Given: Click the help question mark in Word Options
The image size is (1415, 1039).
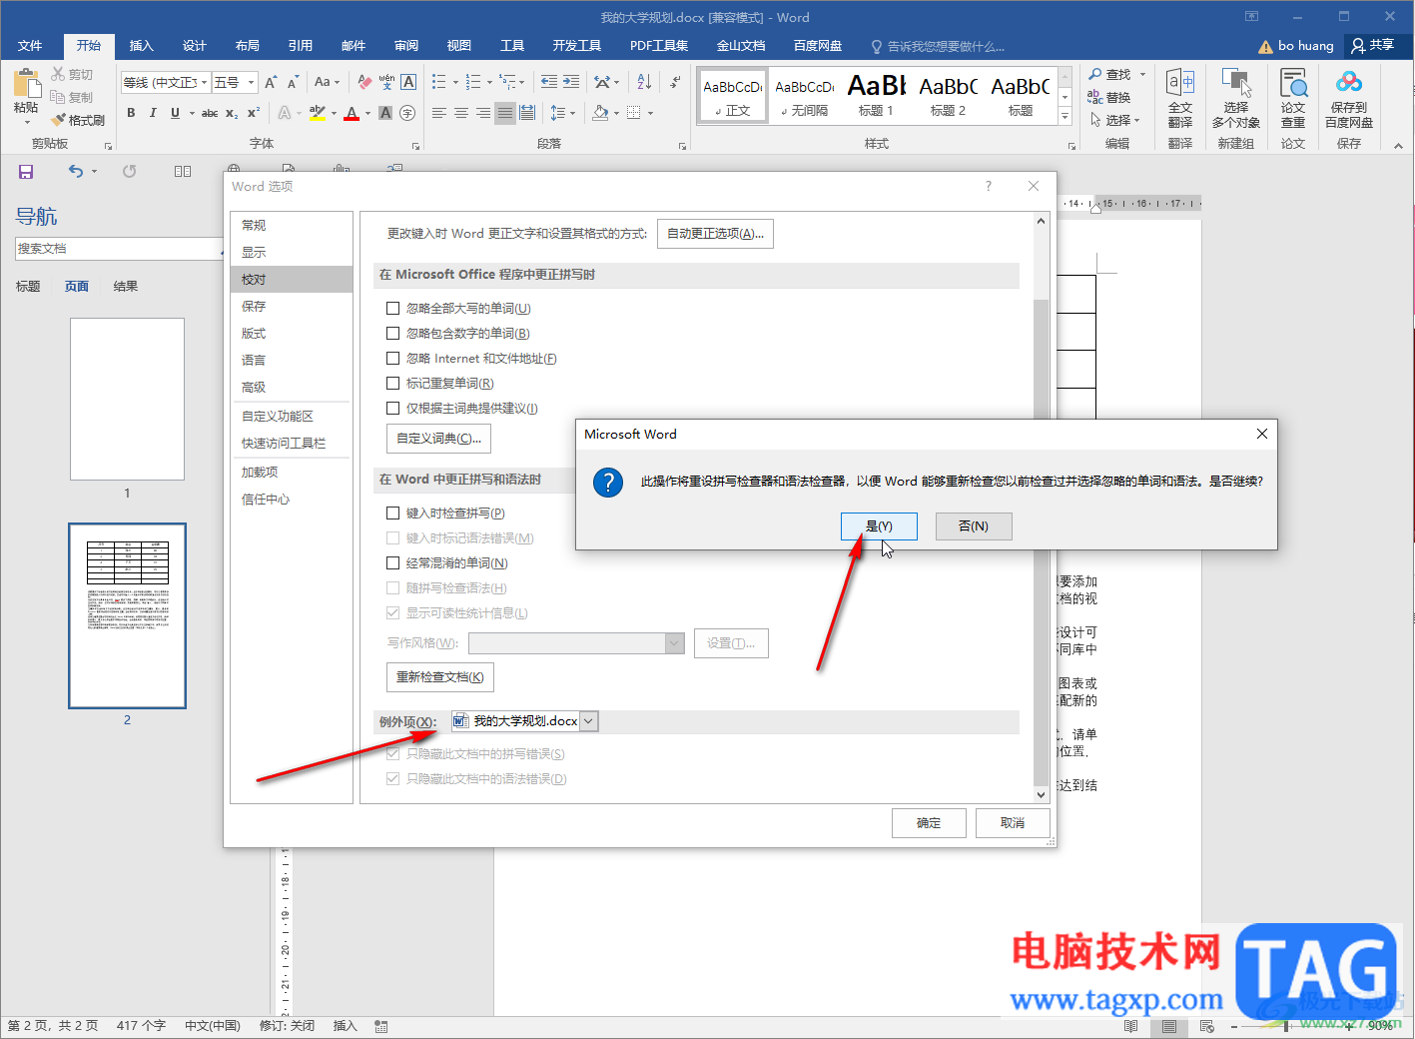Looking at the screenshot, I should tap(989, 186).
